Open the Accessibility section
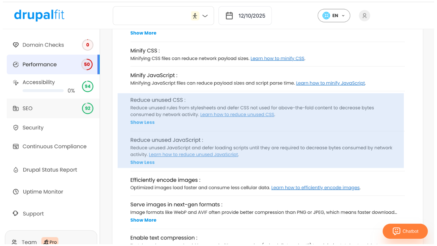The width and height of the screenshot is (437, 246). [x=53, y=86]
